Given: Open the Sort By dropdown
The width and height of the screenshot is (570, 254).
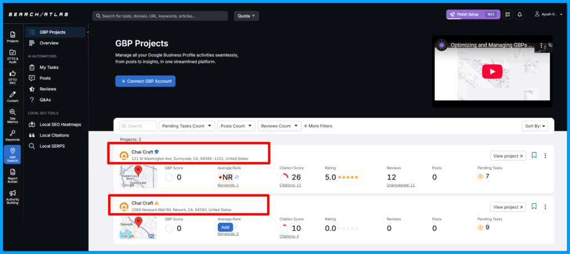Looking at the screenshot, I should [535, 126].
